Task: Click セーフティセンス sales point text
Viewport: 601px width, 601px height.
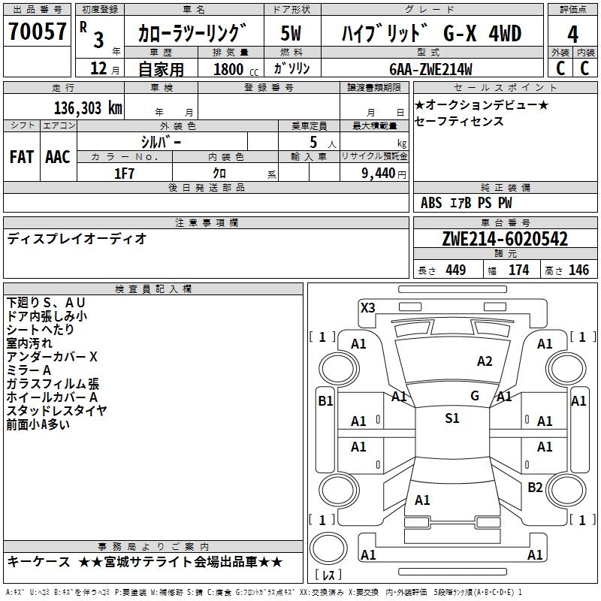Action: tap(459, 121)
